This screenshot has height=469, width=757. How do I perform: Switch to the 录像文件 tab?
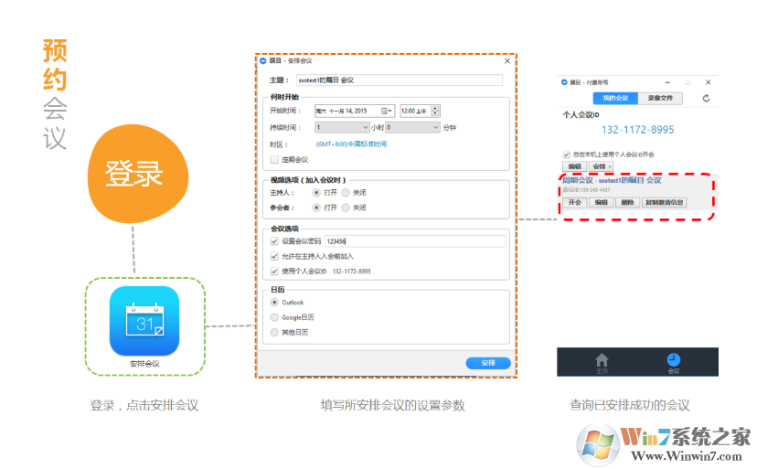pyautogui.click(x=660, y=98)
